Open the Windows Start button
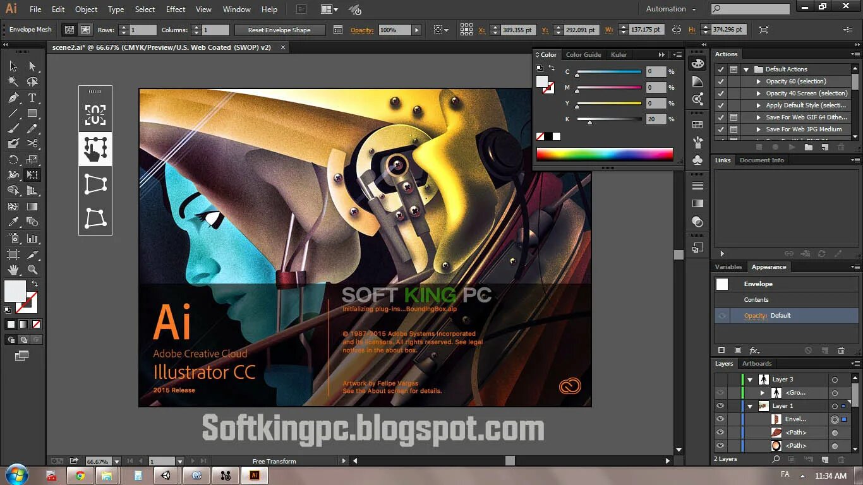 coord(16,475)
